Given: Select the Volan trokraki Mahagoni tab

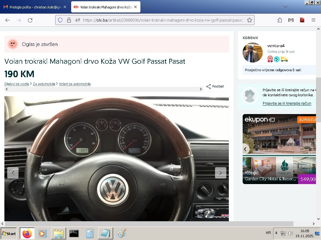Looking at the screenshot, I should (106, 7).
